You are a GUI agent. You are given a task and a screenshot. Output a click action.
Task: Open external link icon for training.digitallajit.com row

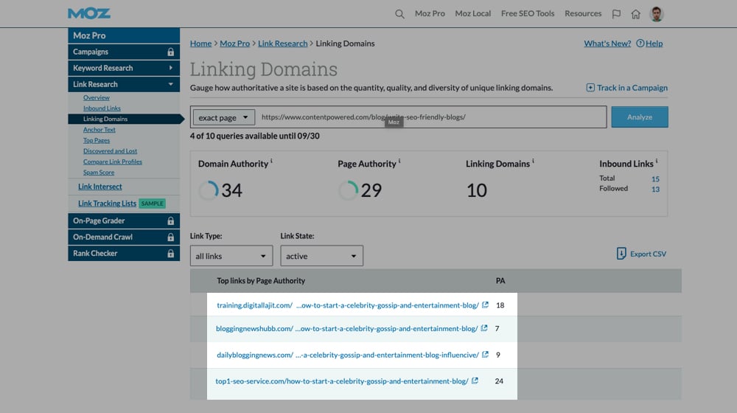485,305
